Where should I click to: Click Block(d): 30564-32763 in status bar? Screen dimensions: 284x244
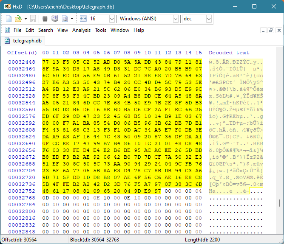94,240
